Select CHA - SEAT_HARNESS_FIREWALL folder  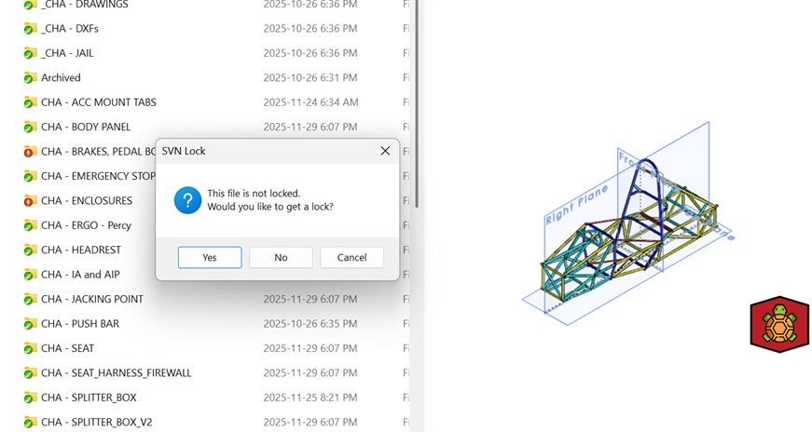(x=116, y=373)
